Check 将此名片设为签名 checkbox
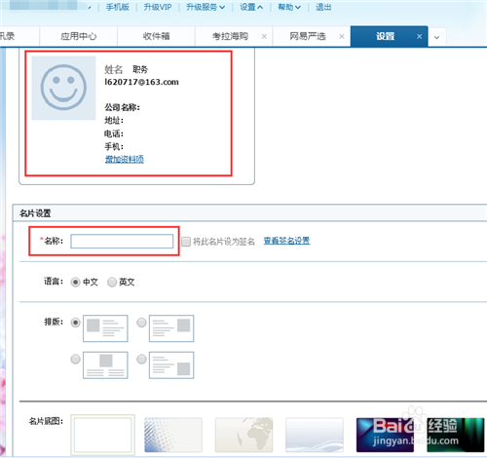This screenshot has width=487, height=458. click(x=186, y=242)
